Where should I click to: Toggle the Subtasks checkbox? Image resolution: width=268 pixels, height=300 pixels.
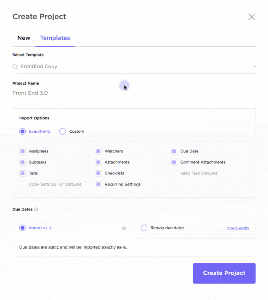click(x=22, y=162)
